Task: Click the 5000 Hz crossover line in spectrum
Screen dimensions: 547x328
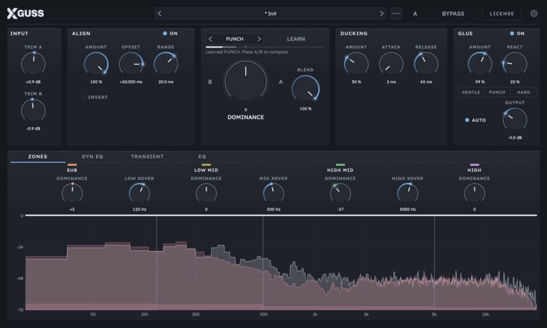Action: coord(434,262)
